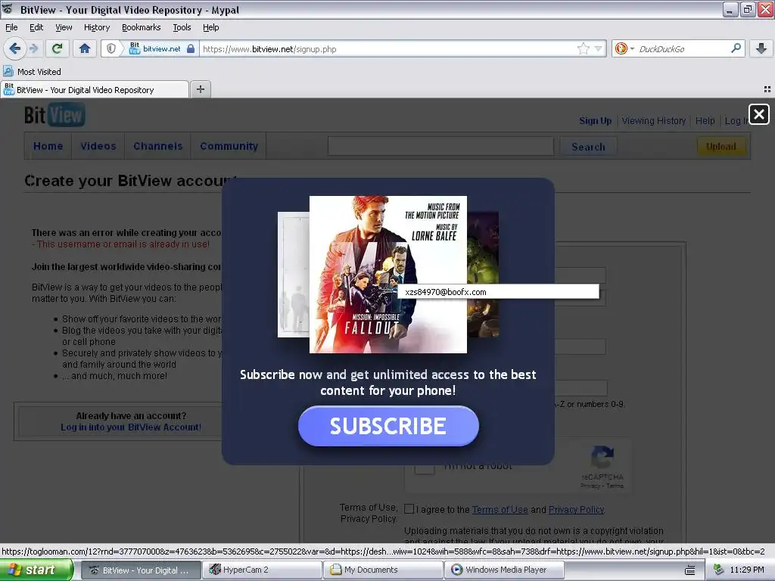Click the site Search button

click(x=588, y=147)
